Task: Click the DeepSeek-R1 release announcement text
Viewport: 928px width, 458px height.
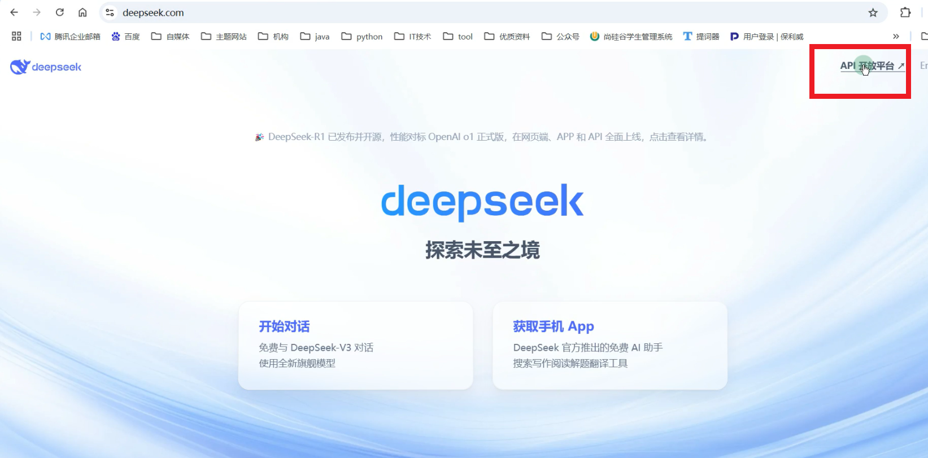Action: tap(489, 137)
